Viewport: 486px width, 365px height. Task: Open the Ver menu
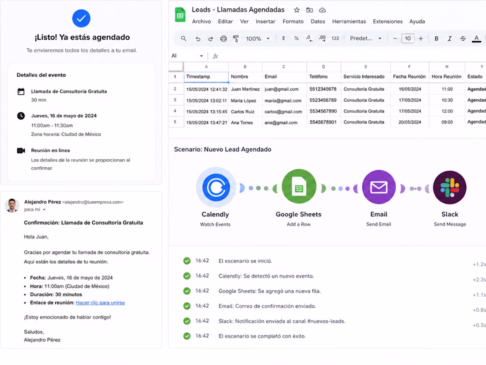tap(244, 21)
